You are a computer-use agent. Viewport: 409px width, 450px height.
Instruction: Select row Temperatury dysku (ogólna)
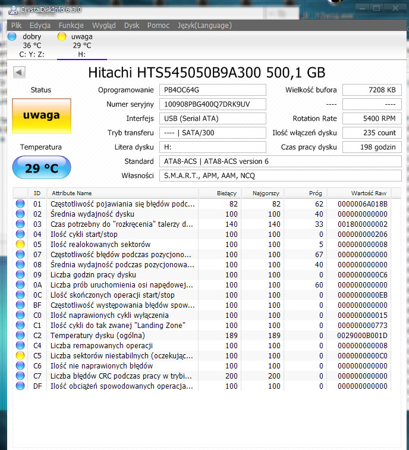pyautogui.click(x=202, y=335)
